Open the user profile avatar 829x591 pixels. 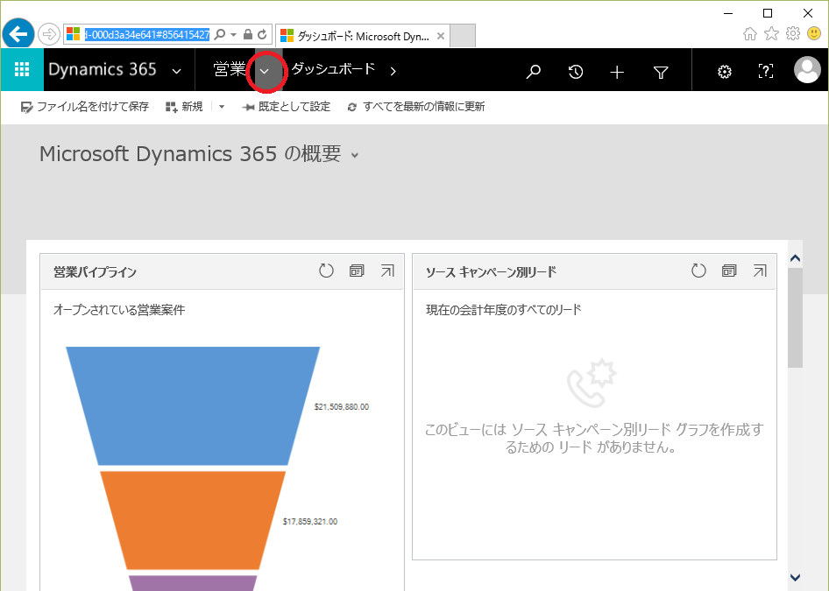(807, 70)
